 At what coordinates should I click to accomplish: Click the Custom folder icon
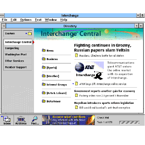30,34
